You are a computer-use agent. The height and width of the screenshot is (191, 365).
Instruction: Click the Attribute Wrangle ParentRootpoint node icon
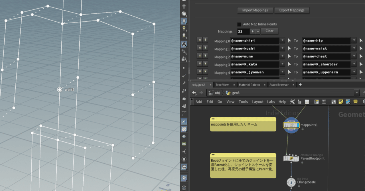291,159
